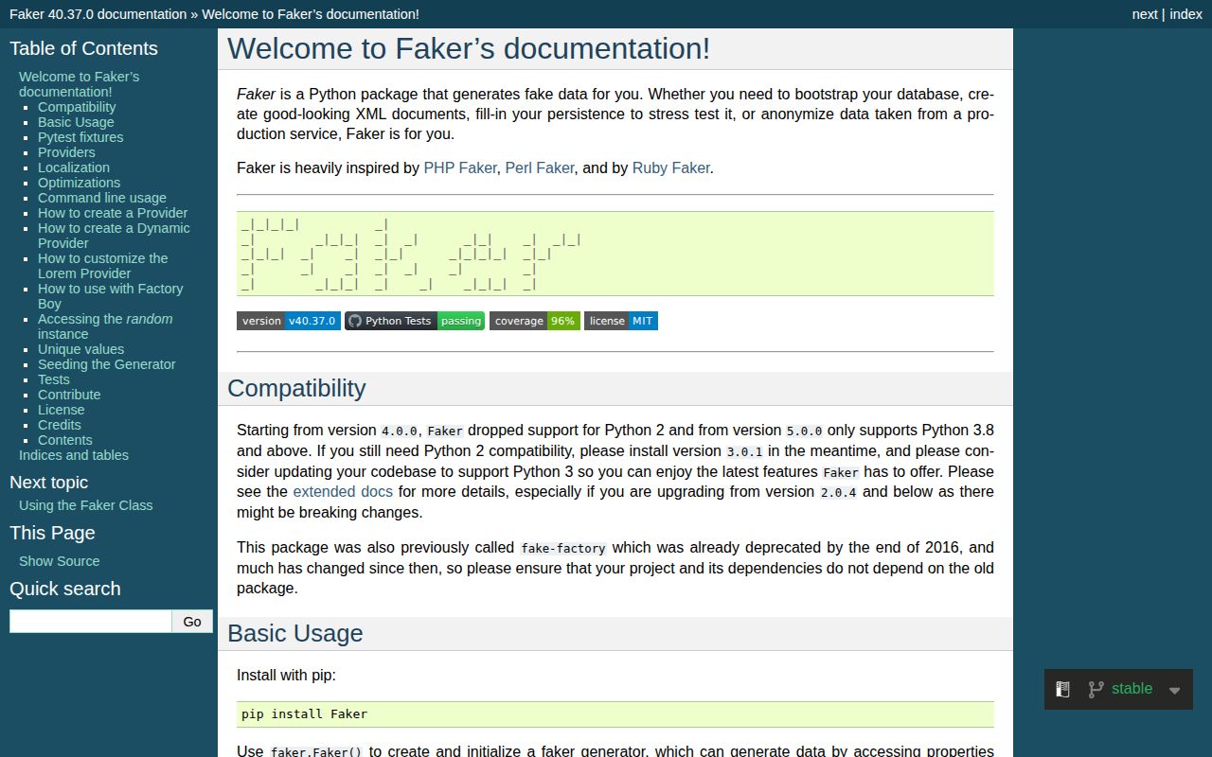Click the Welcome to Faker's documentation breadcrumb text
1212x757 pixels.
pyautogui.click(x=311, y=14)
